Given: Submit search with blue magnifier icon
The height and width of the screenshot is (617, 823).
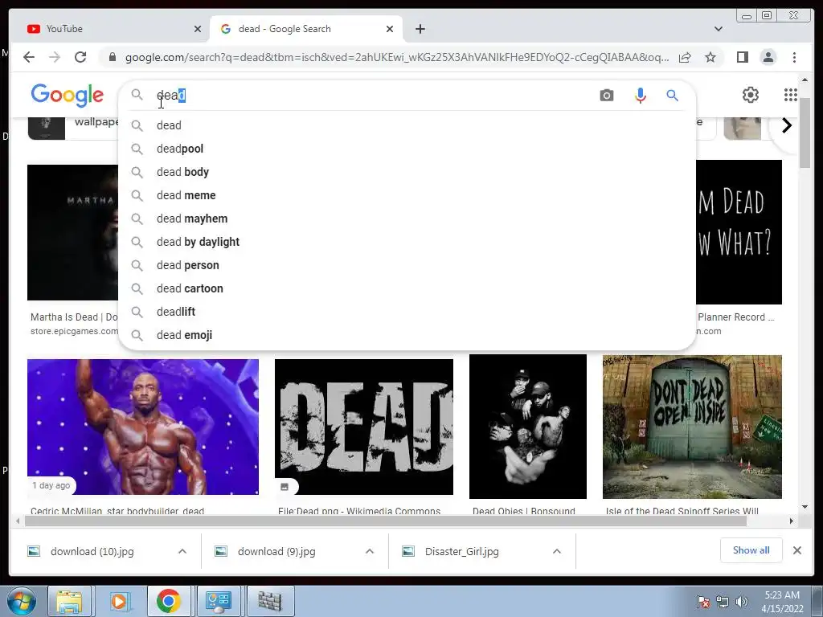Looking at the screenshot, I should click(673, 96).
